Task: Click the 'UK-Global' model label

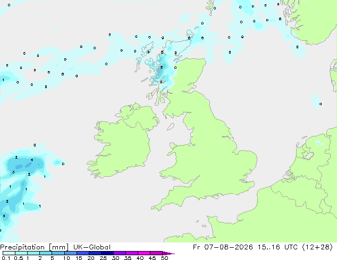Action: 92,247
